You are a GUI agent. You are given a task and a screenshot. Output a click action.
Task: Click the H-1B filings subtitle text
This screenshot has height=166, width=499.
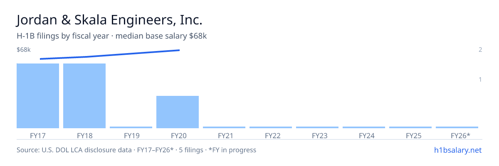112,36
